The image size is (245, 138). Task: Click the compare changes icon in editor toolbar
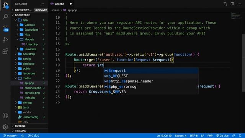point(225,4)
